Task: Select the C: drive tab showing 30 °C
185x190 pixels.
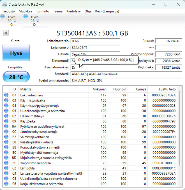Action: (12, 21)
